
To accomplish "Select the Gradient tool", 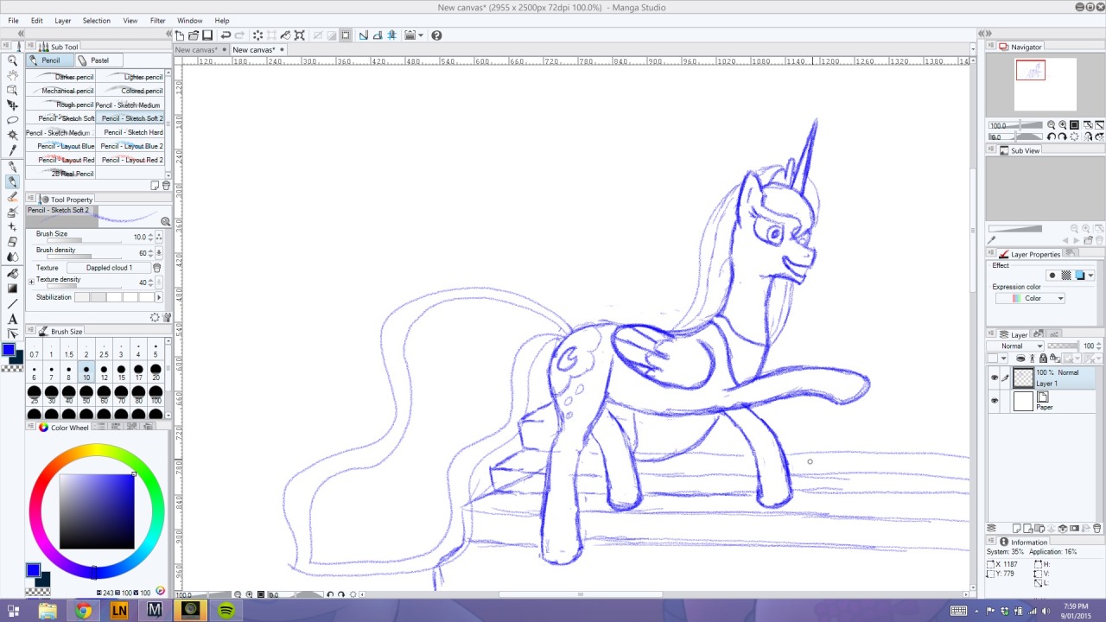I will point(12,288).
